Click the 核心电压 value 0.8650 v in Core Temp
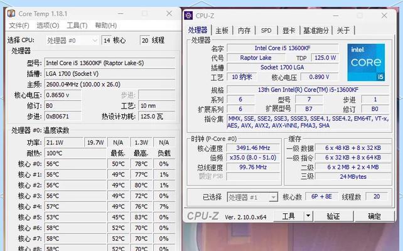Screen dimensions: 403x251 pyautogui.click(x=63, y=95)
